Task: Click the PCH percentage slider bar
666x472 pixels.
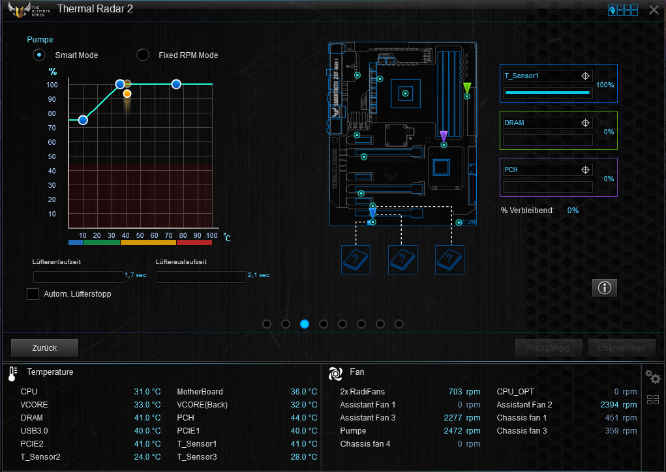Action: click(547, 187)
